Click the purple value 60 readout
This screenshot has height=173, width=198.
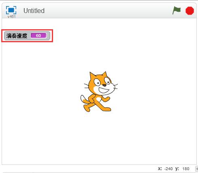38,36
